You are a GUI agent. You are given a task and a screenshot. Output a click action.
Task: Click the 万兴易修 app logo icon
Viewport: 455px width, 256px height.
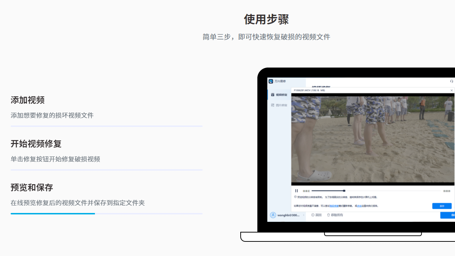271,81
